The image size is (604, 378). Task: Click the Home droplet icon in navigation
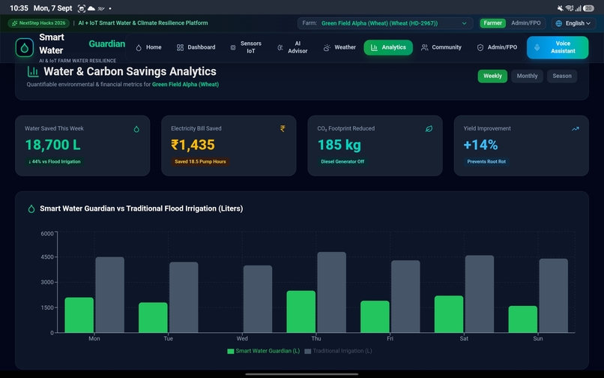[139, 47]
